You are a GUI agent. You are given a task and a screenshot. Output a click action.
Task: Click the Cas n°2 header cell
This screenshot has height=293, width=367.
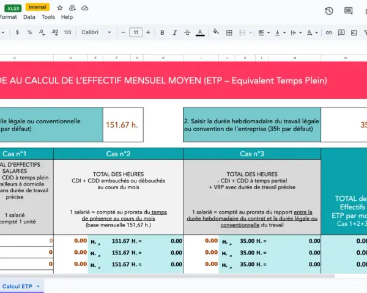coord(118,154)
